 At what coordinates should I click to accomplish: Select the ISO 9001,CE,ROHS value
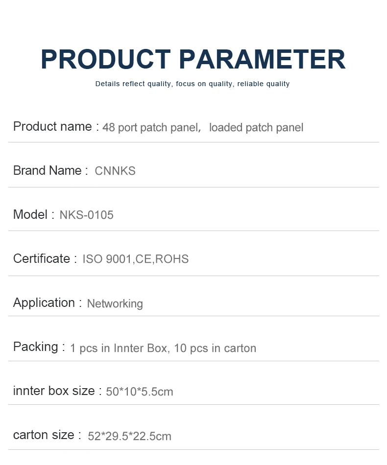[x=135, y=259]
